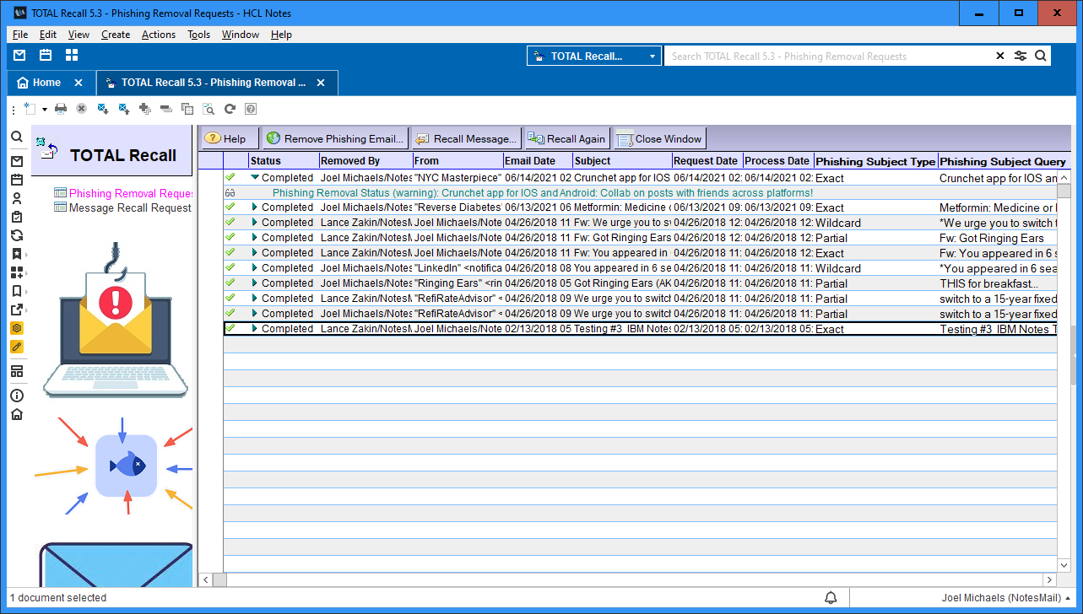Click the Print toolbar icon
The image size is (1083, 614).
tap(61, 109)
